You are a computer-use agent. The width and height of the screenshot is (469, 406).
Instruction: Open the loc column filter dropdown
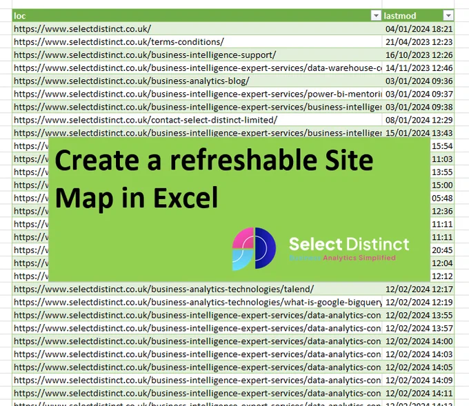[x=376, y=16]
